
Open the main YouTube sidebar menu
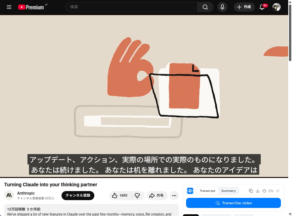tap(9, 7)
